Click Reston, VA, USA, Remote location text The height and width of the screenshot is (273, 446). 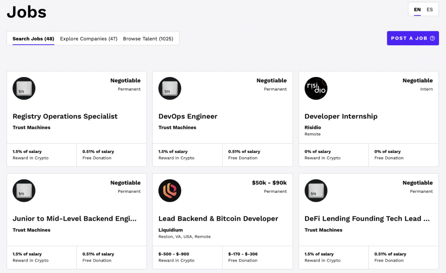(x=184, y=236)
